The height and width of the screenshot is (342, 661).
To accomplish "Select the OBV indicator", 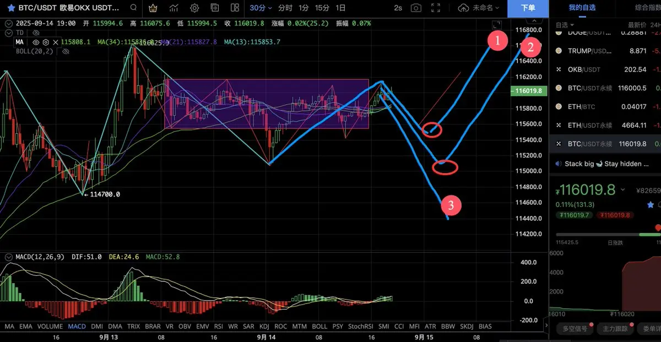I will point(185,327).
